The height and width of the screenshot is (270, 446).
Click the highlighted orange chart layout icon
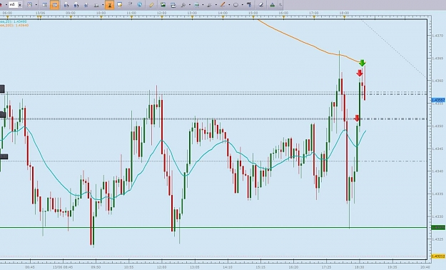(x=55, y=5)
